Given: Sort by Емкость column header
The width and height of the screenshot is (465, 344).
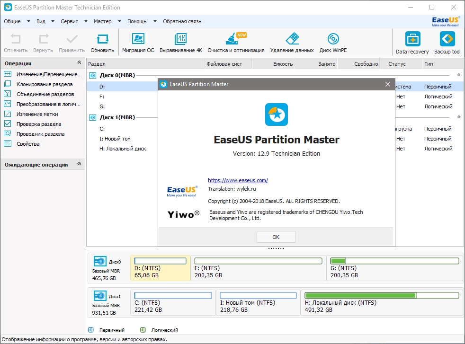Looking at the screenshot, I should click(x=273, y=64).
